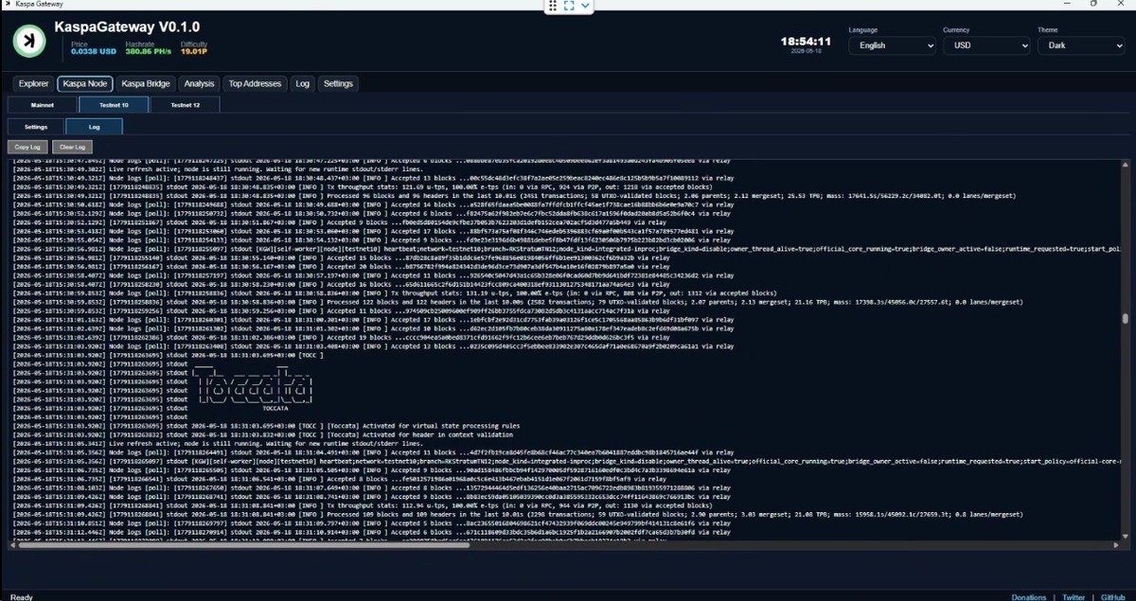The image size is (1136, 601).
Task: Open the Twitter link
Action: coord(1074,597)
